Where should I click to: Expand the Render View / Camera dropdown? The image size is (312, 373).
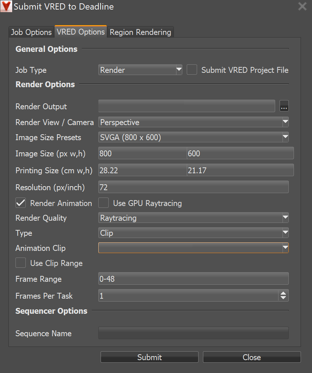(193, 122)
